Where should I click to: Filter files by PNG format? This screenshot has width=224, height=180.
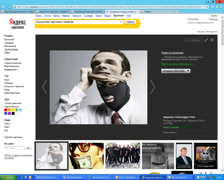(7, 127)
